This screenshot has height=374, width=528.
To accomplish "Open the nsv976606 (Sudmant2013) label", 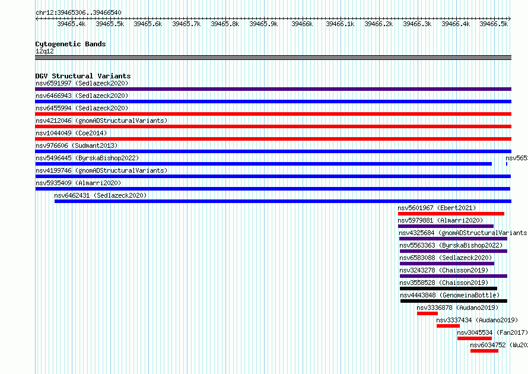I will point(77,145).
